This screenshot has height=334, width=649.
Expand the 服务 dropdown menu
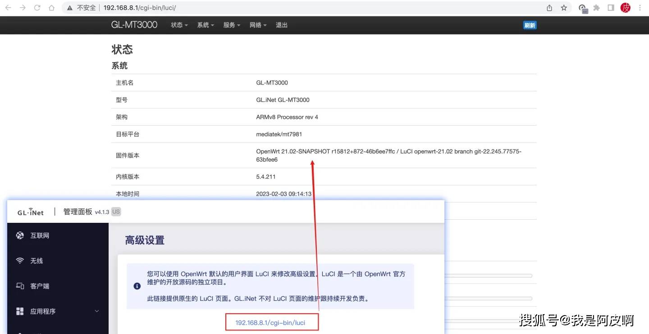[232, 25]
